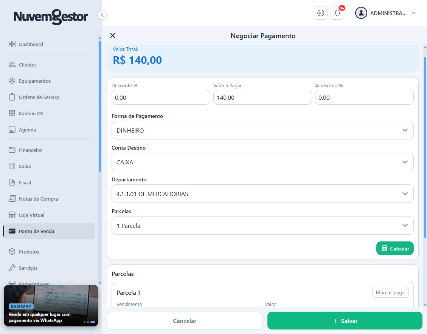This screenshot has width=427, height=334.
Task: Open Dashboard in the sidebar
Action: coord(49,44)
